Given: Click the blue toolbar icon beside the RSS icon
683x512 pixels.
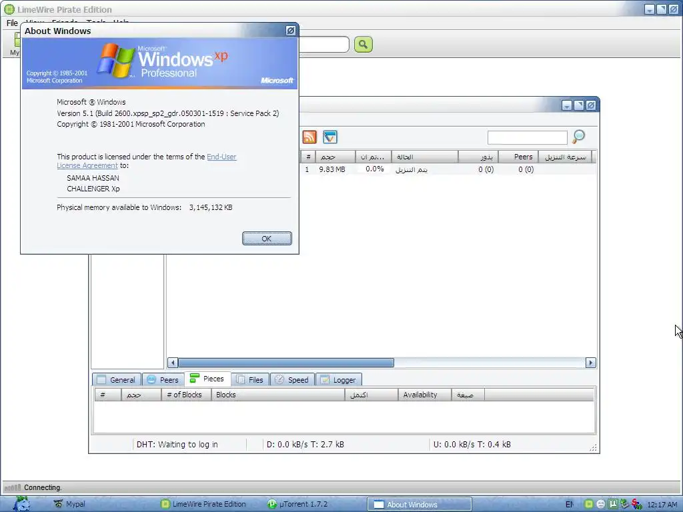Looking at the screenshot, I should point(329,137).
